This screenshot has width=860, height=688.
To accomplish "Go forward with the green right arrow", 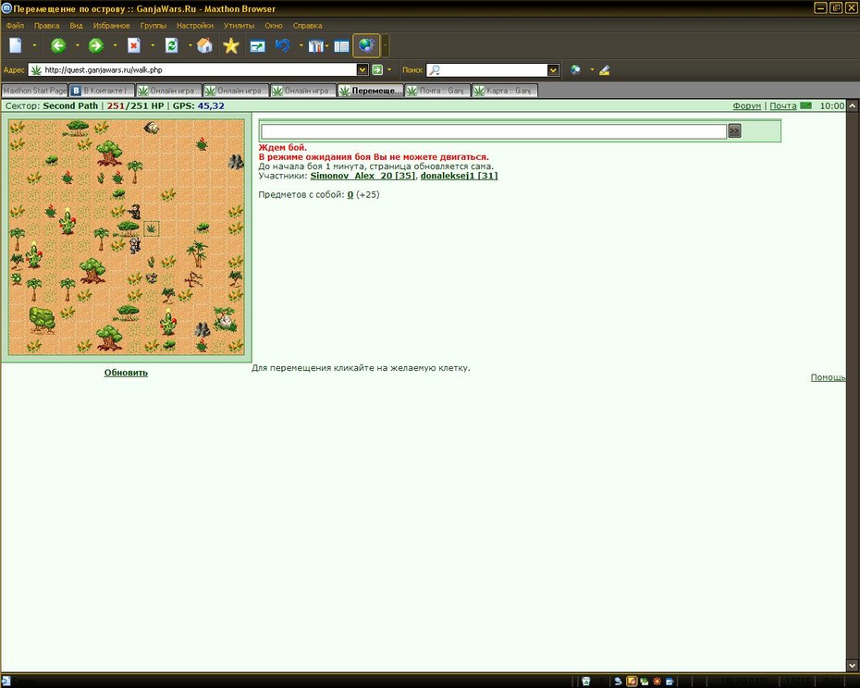I will point(96,45).
